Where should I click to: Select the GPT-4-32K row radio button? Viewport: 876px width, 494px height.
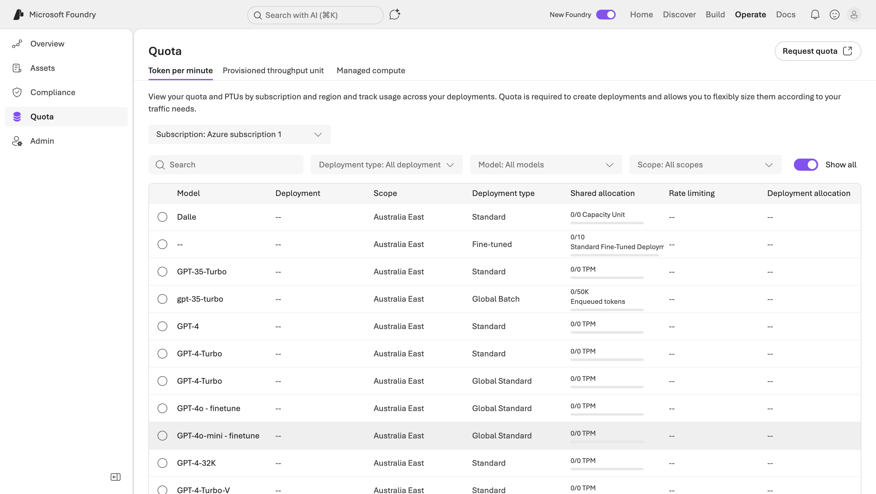coord(162,463)
